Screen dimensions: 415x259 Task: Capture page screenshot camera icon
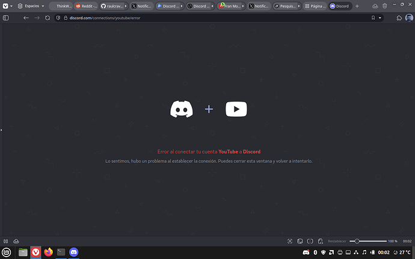tap(290, 242)
